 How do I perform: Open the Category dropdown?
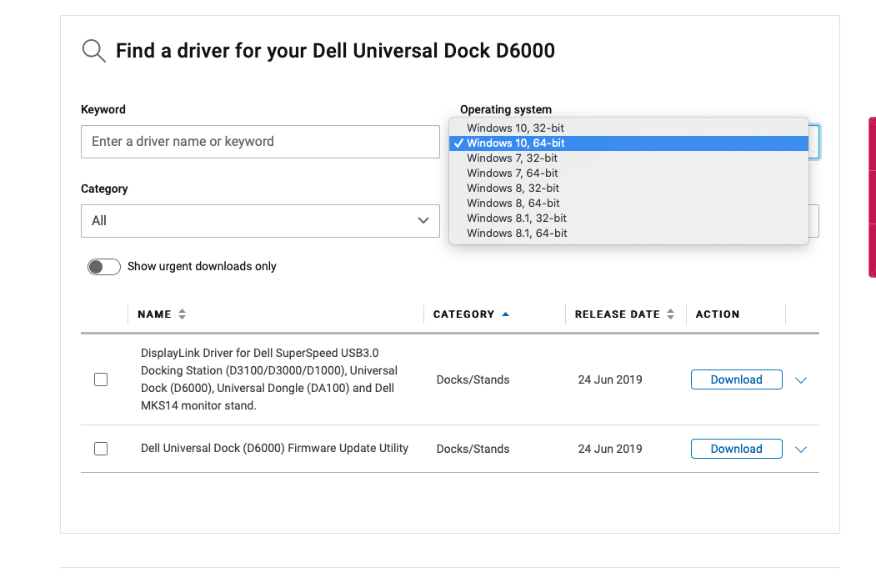260,221
